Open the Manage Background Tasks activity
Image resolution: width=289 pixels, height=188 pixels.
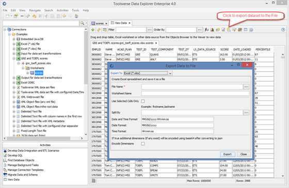tap(23, 165)
